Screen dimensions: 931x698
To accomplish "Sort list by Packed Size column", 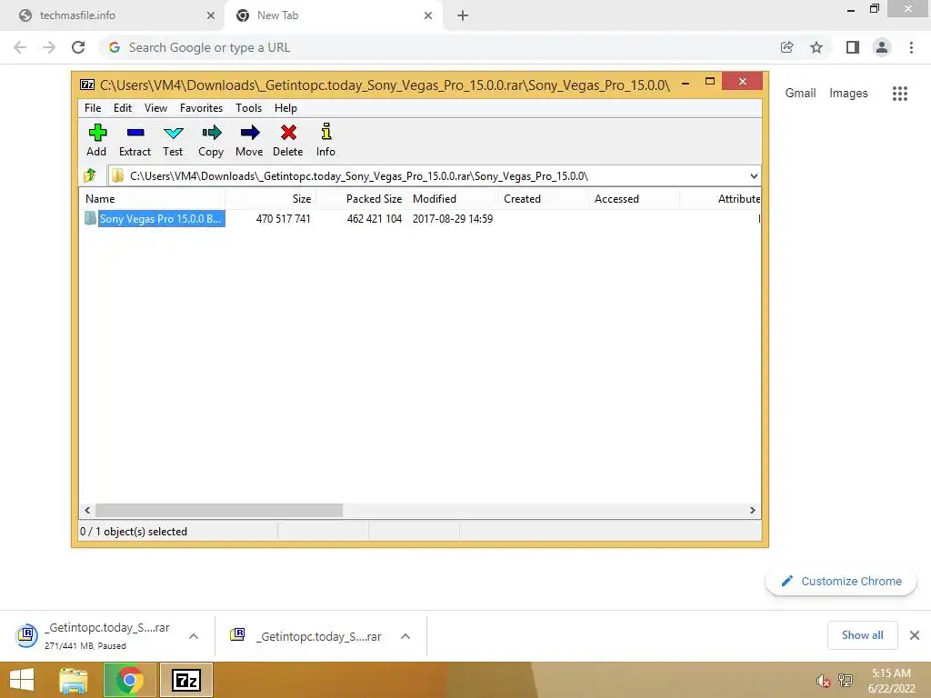I will (x=362, y=199).
